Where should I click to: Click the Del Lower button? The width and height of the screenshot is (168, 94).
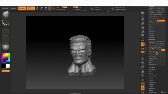(x=153, y=12)
